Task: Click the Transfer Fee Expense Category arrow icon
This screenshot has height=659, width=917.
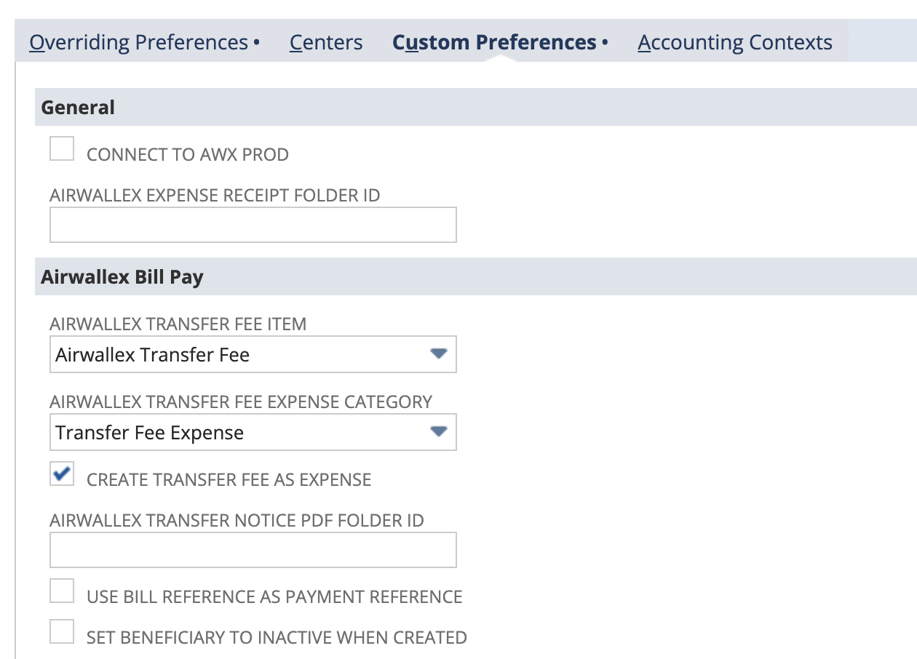Action: click(x=437, y=432)
